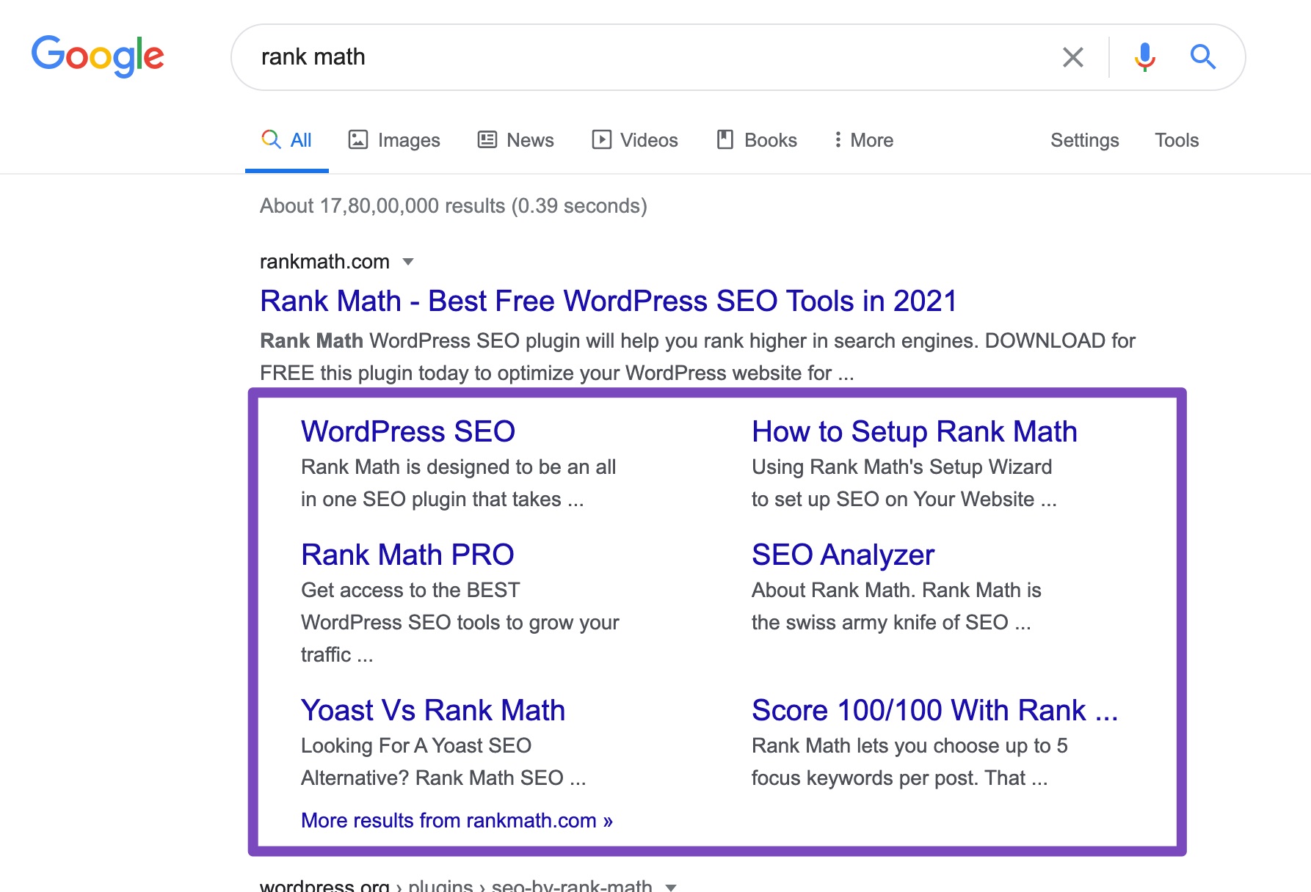This screenshot has width=1311, height=892.
Task: Click the text 'About Rank Math. Rank Math is'
Action: coord(896,590)
